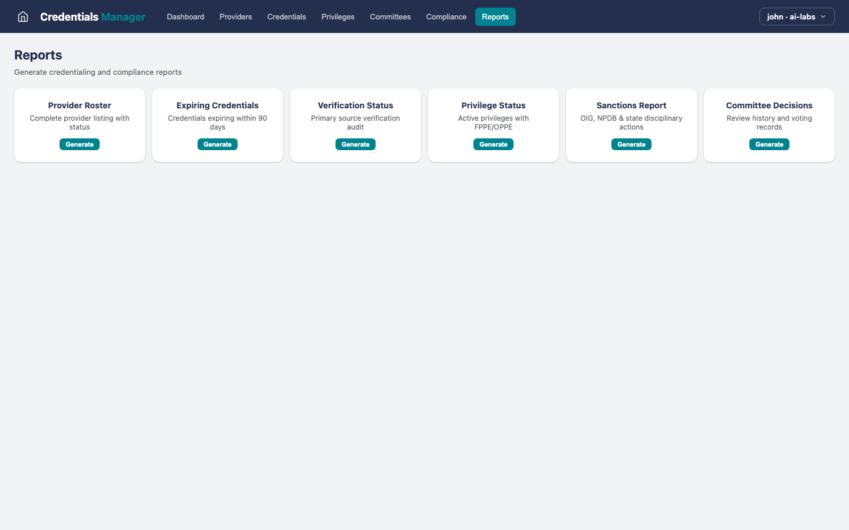The height and width of the screenshot is (530, 849).
Task: Open the Providers section
Action: point(235,16)
